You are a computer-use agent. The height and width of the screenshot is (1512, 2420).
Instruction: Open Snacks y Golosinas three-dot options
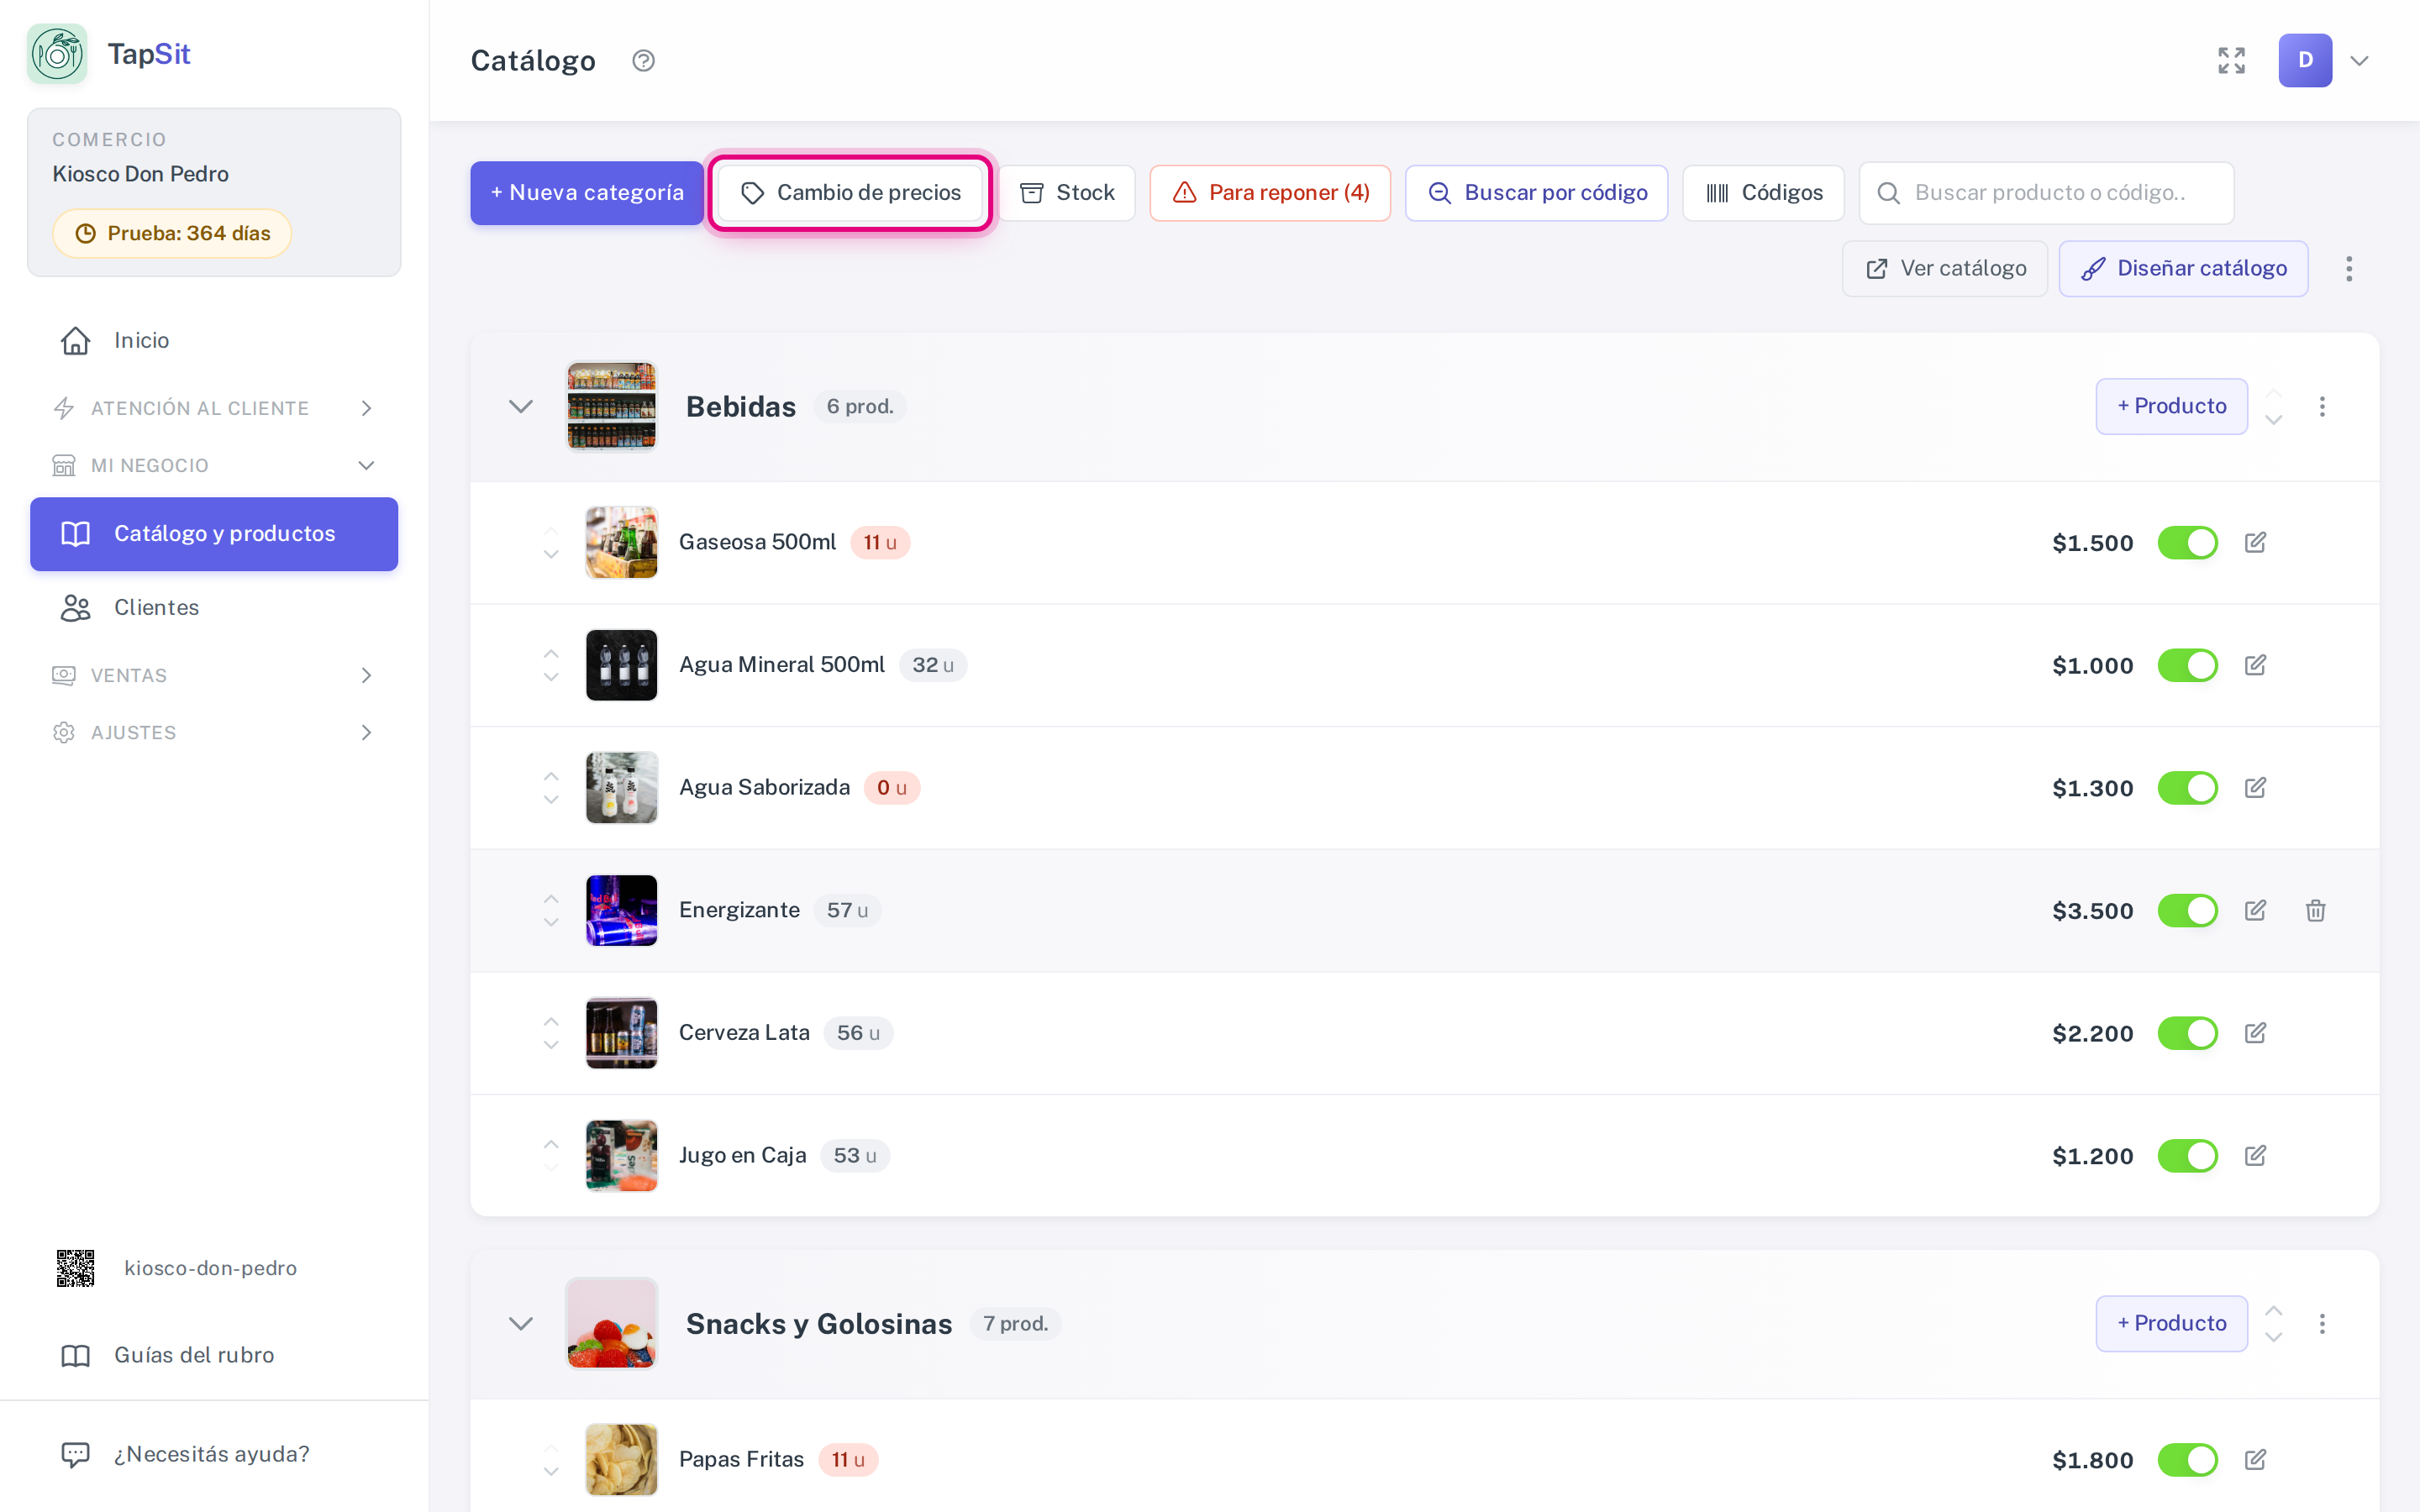[2322, 1324]
